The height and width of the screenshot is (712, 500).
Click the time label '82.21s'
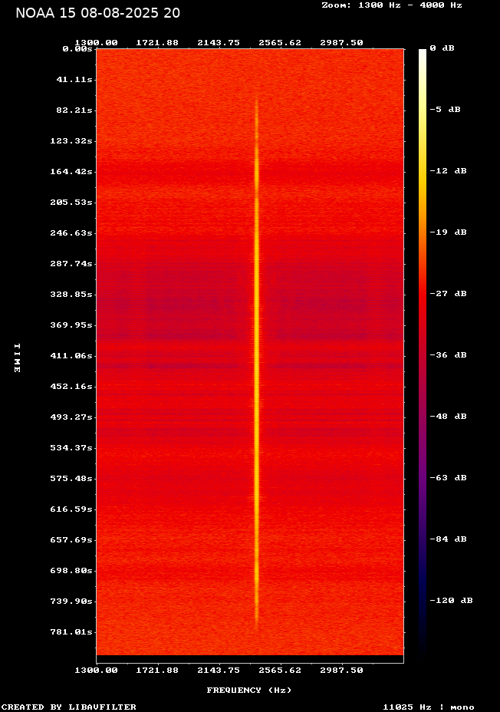(74, 110)
